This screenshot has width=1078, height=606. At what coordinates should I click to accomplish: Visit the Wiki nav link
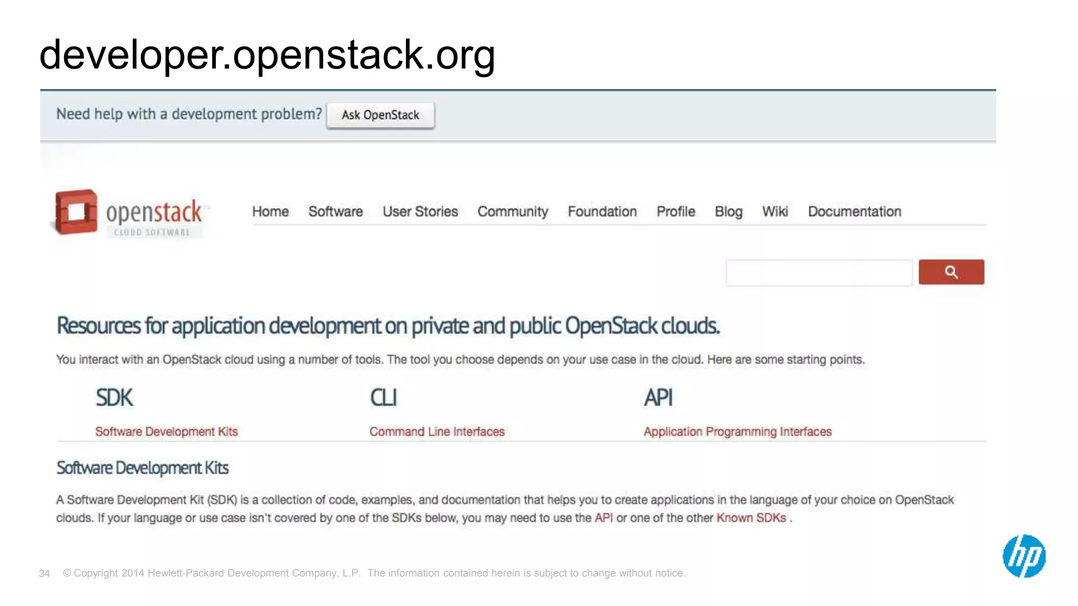tap(775, 211)
